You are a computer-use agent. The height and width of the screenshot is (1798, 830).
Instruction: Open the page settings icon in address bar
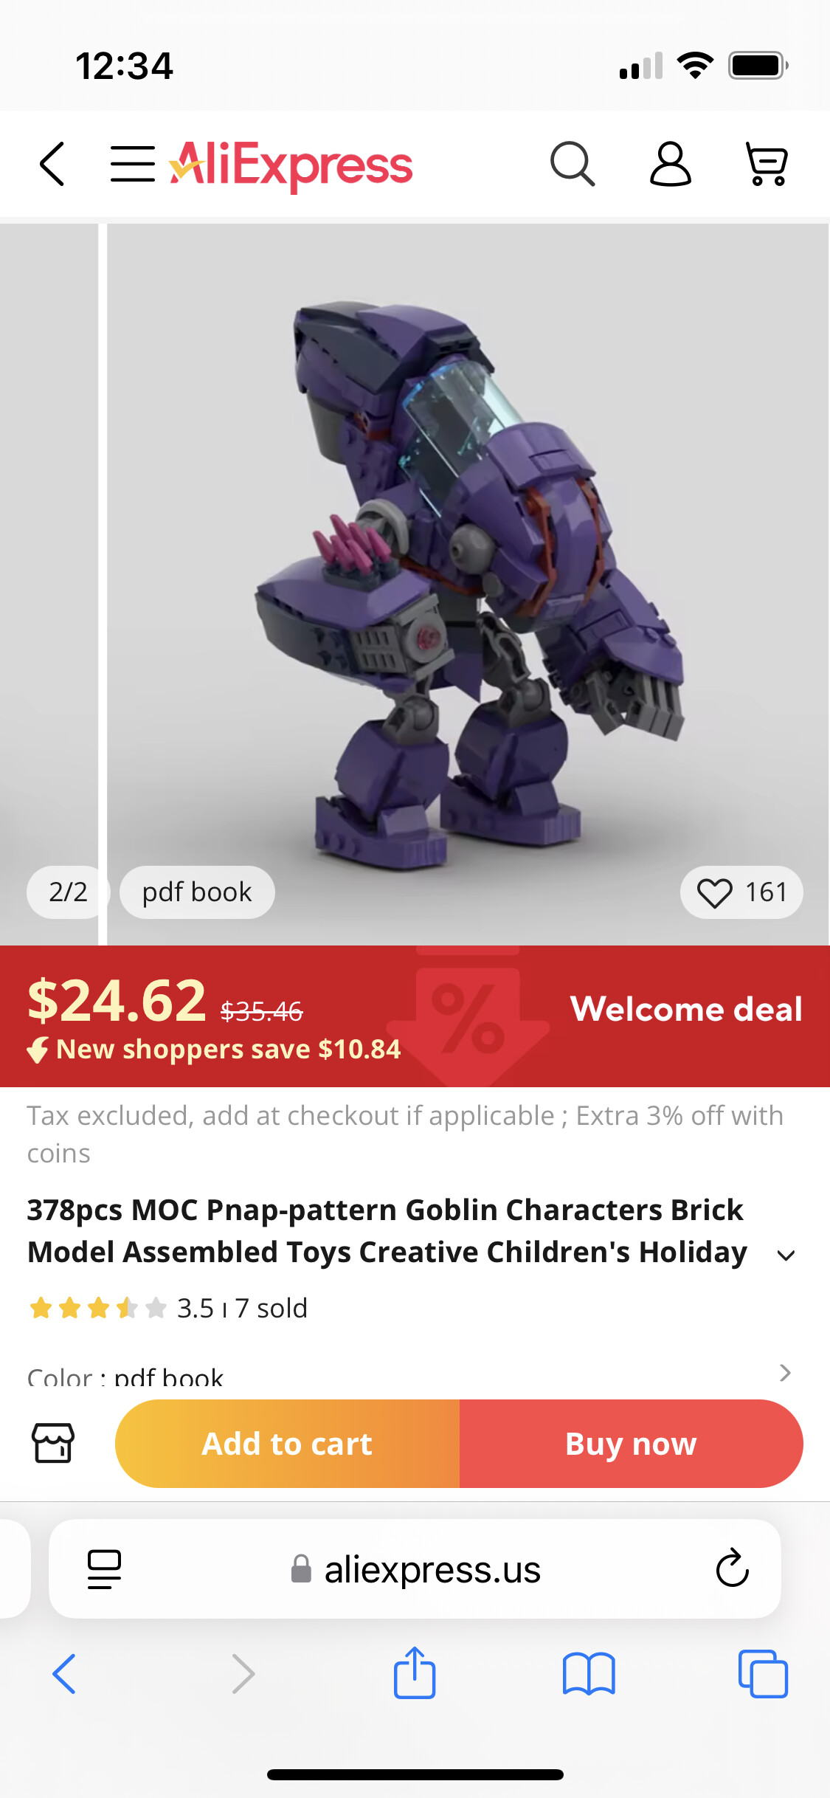(x=104, y=1568)
